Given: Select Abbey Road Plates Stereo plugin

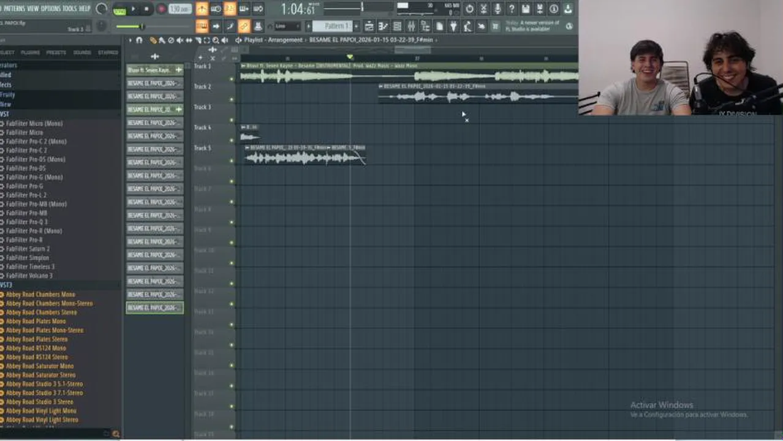Looking at the screenshot, I should click(x=37, y=339).
